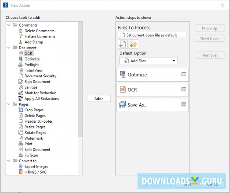Click the Sign Document pen icon
230x193 pixels.
pyautogui.click(x=21, y=82)
